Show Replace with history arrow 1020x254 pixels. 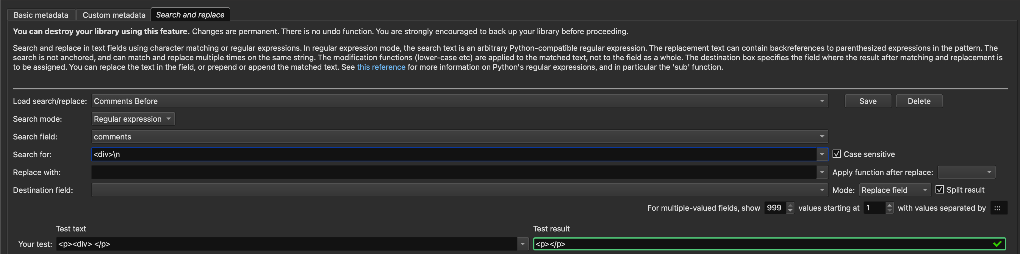tap(822, 172)
